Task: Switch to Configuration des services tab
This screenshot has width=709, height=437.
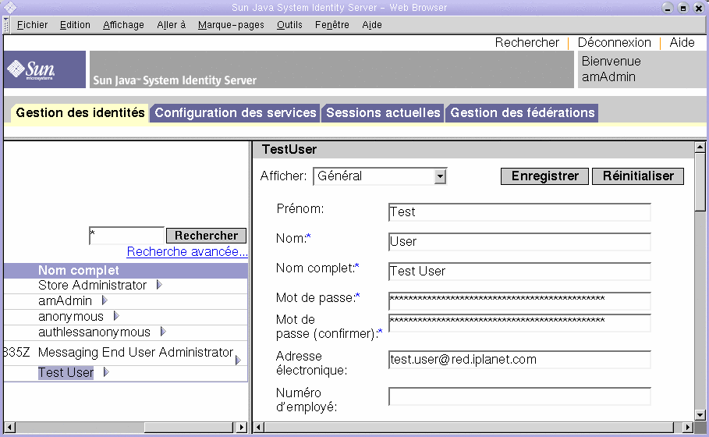Action: [x=235, y=112]
